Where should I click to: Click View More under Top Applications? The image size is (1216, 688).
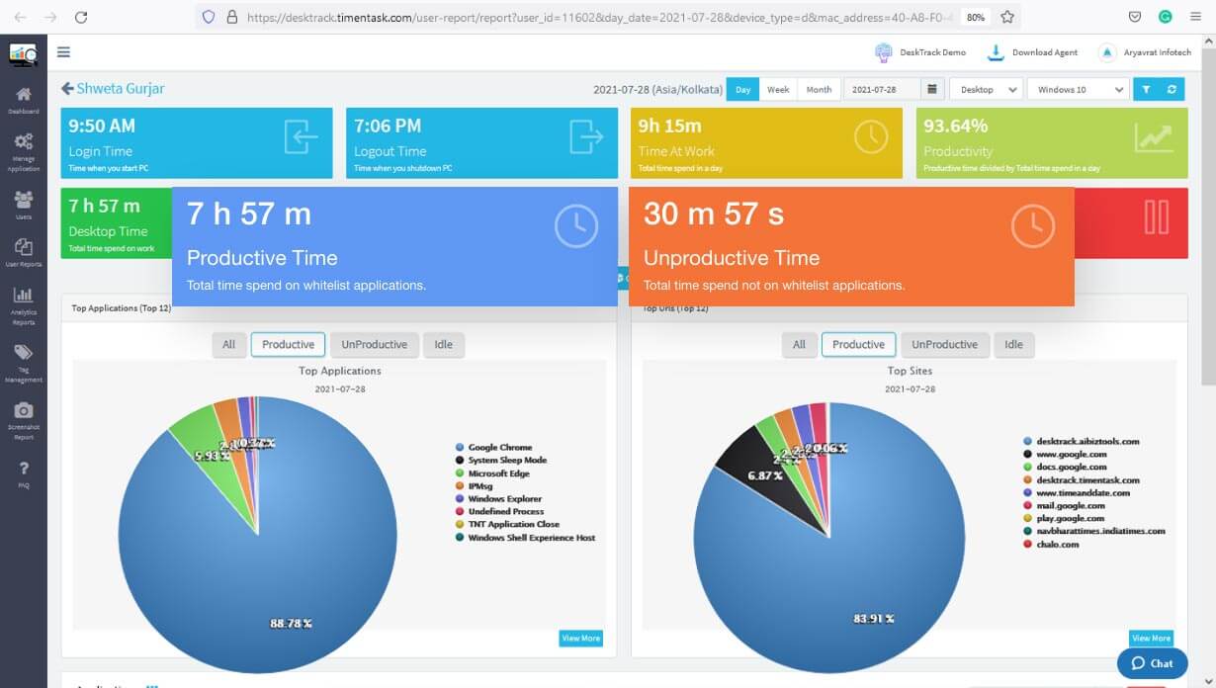click(580, 638)
